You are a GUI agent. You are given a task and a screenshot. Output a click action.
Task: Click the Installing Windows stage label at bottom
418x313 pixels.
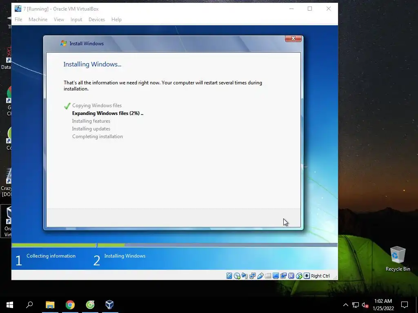[125, 256]
